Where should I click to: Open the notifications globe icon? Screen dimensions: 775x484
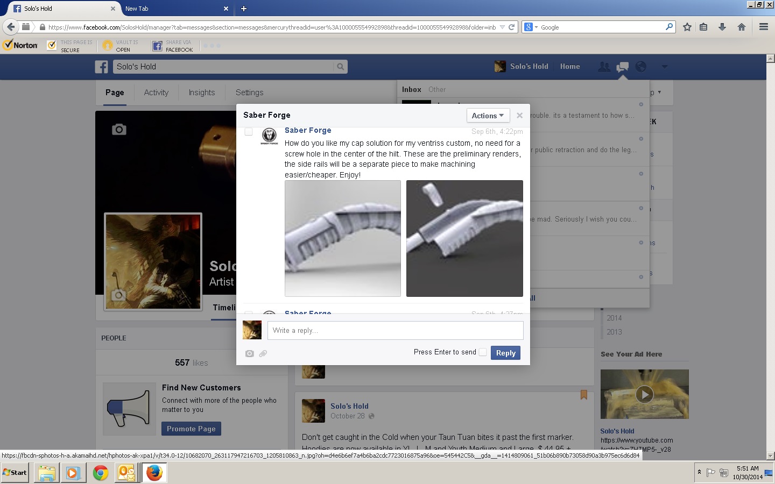(640, 67)
